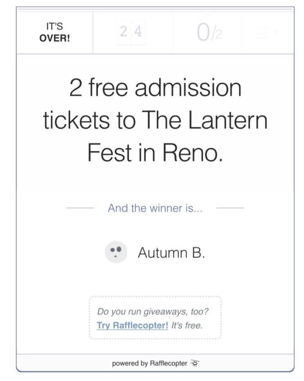Click the "IT'S OVER!" status tab
The width and height of the screenshot is (304, 381).
click(54, 32)
